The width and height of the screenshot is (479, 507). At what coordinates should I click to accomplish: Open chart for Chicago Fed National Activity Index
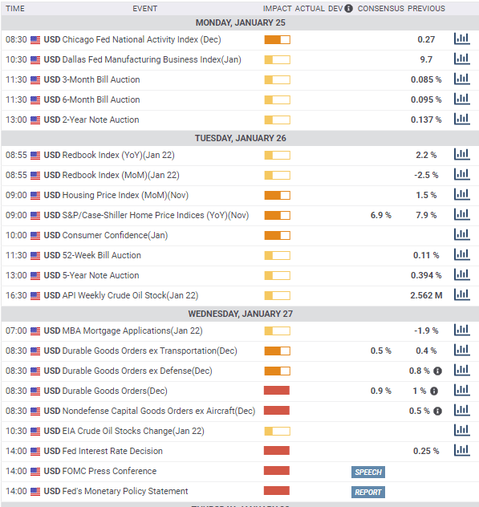(x=462, y=39)
